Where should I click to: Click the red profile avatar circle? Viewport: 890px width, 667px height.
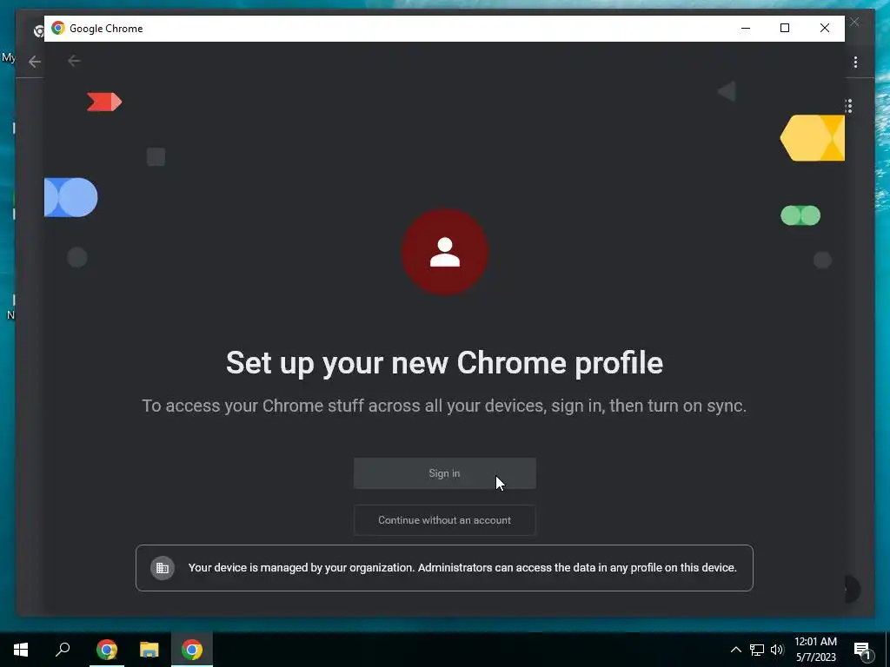coord(445,252)
